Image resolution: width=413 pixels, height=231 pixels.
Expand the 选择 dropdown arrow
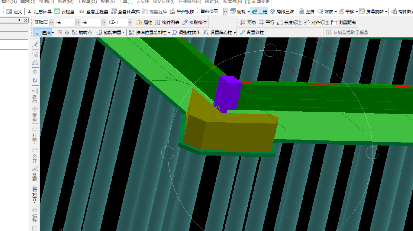(x=53, y=33)
